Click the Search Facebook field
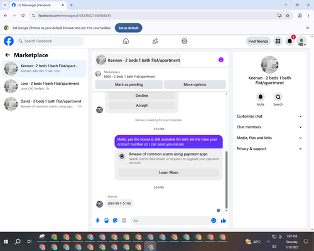The image size is (314, 251). pyautogui.click(x=50, y=41)
